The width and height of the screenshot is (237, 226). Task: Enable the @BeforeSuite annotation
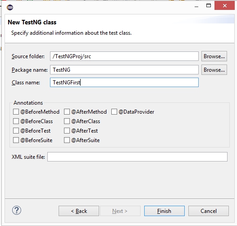click(x=16, y=140)
